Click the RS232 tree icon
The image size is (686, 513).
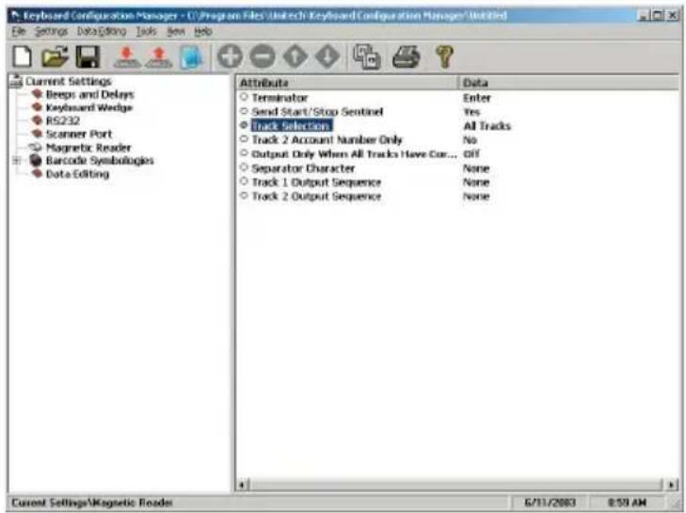pos(38,120)
